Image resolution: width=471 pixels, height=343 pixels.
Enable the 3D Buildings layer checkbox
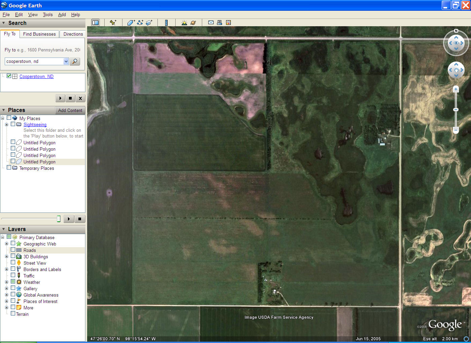pos(13,256)
